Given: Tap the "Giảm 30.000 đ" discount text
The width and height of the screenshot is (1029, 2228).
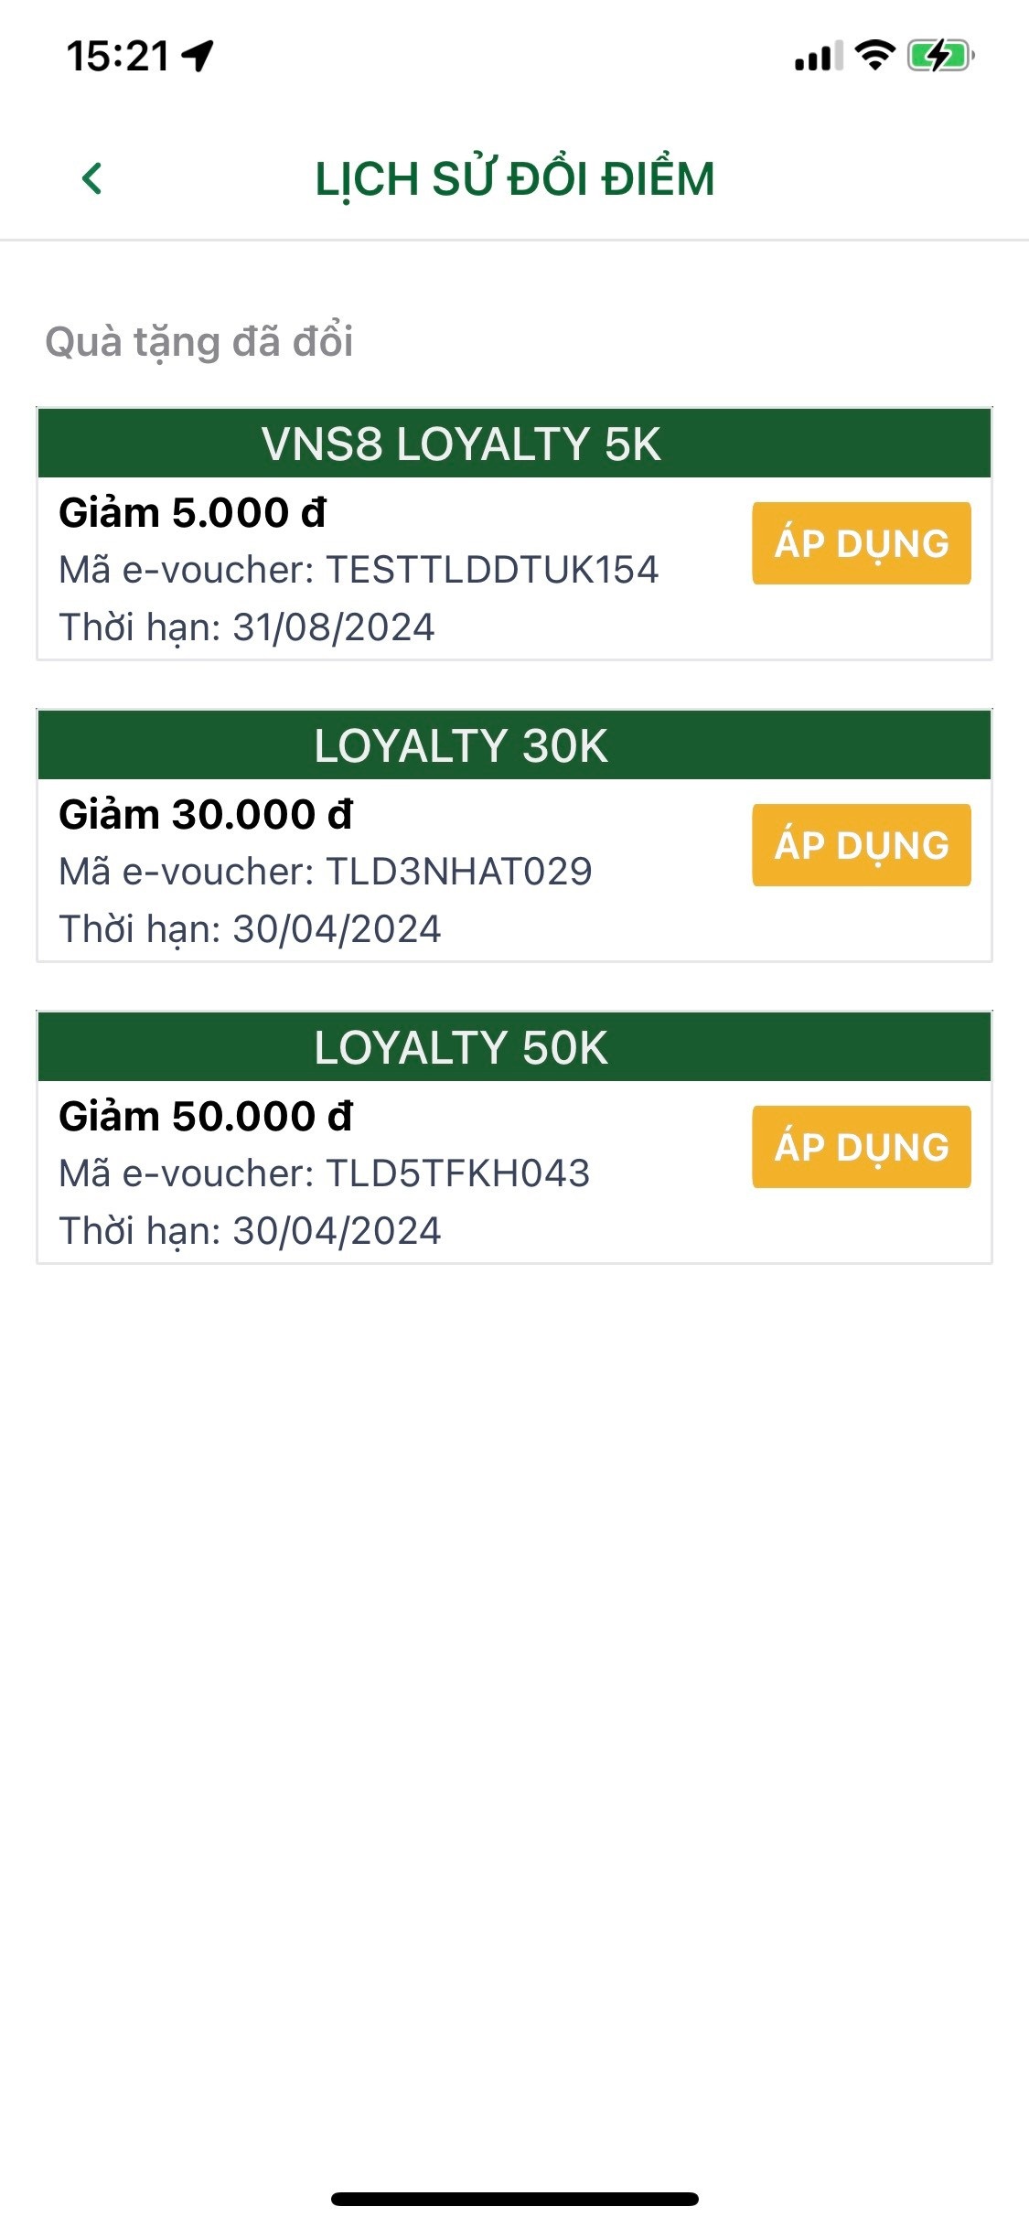Looking at the screenshot, I should click(x=206, y=815).
